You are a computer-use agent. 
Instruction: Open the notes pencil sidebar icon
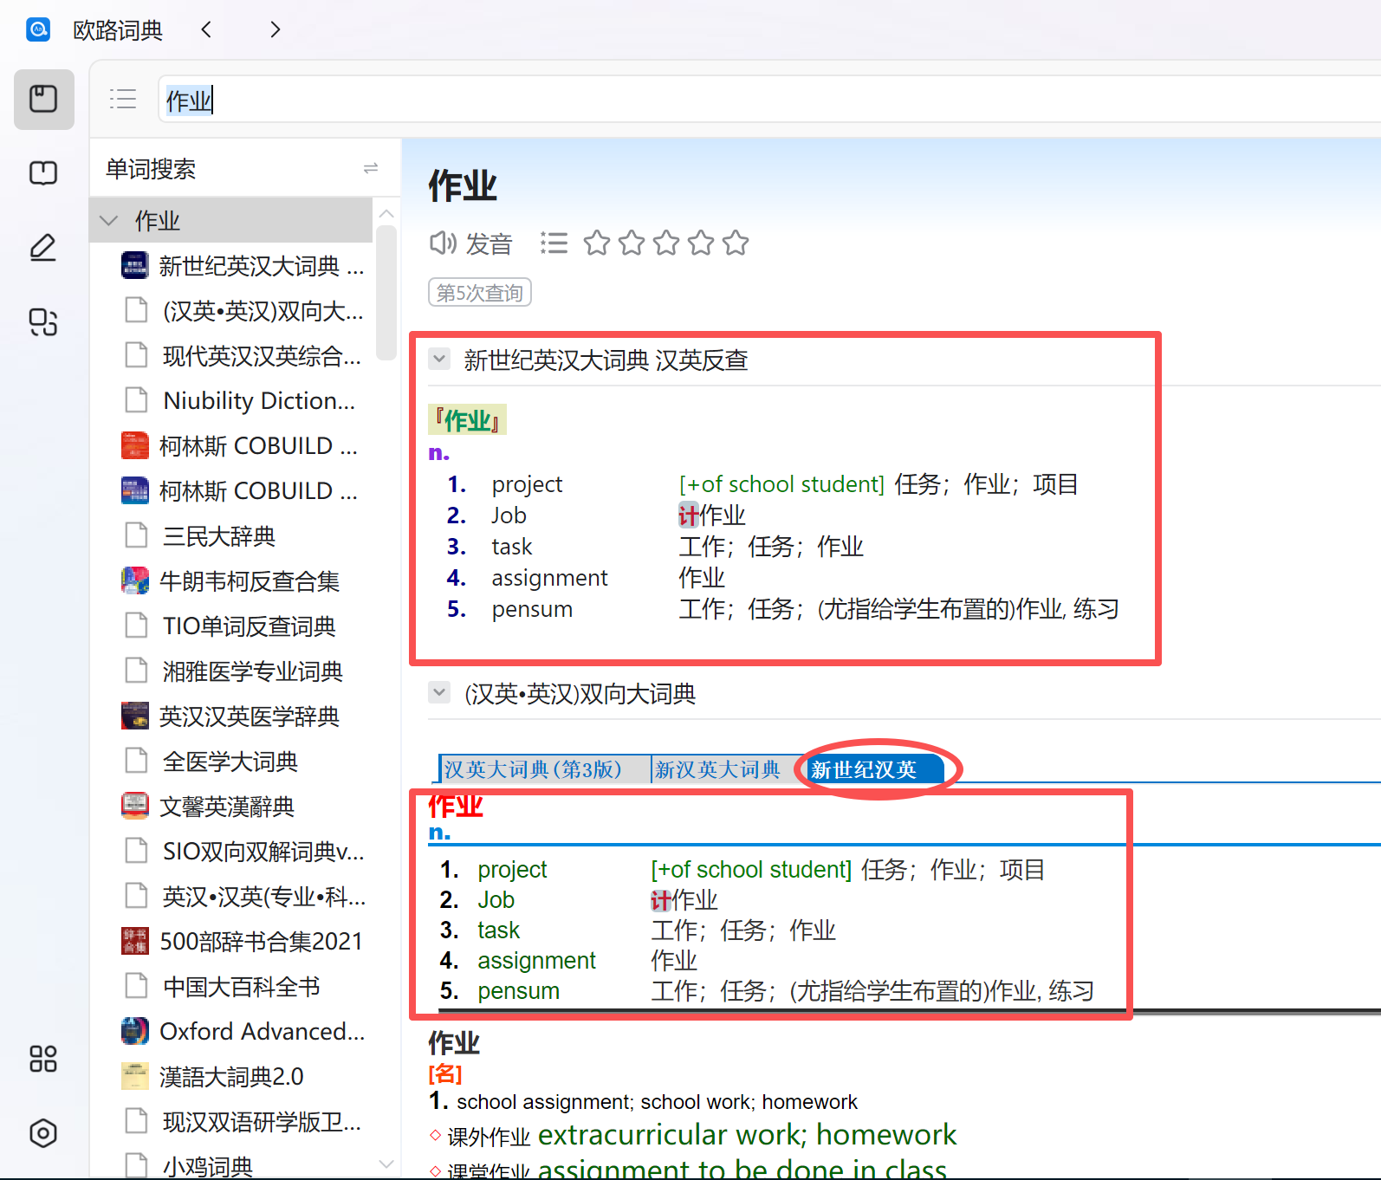click(x=43, y=248)
